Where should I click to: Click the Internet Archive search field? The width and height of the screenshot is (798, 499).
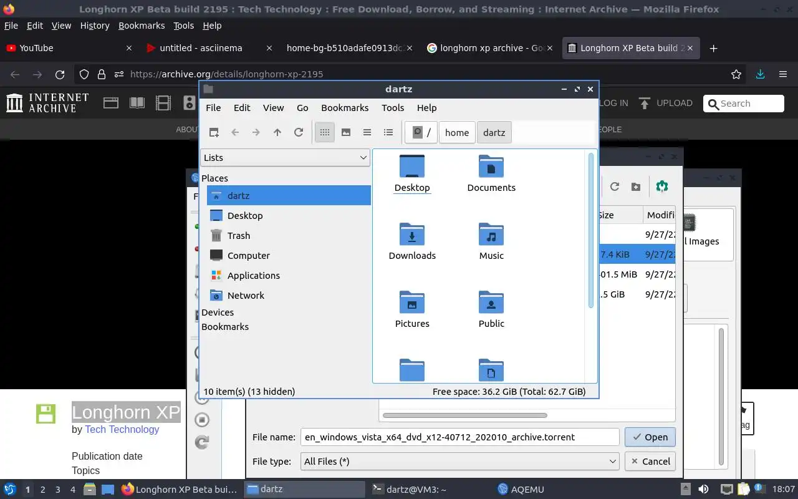tap(744, 104)
